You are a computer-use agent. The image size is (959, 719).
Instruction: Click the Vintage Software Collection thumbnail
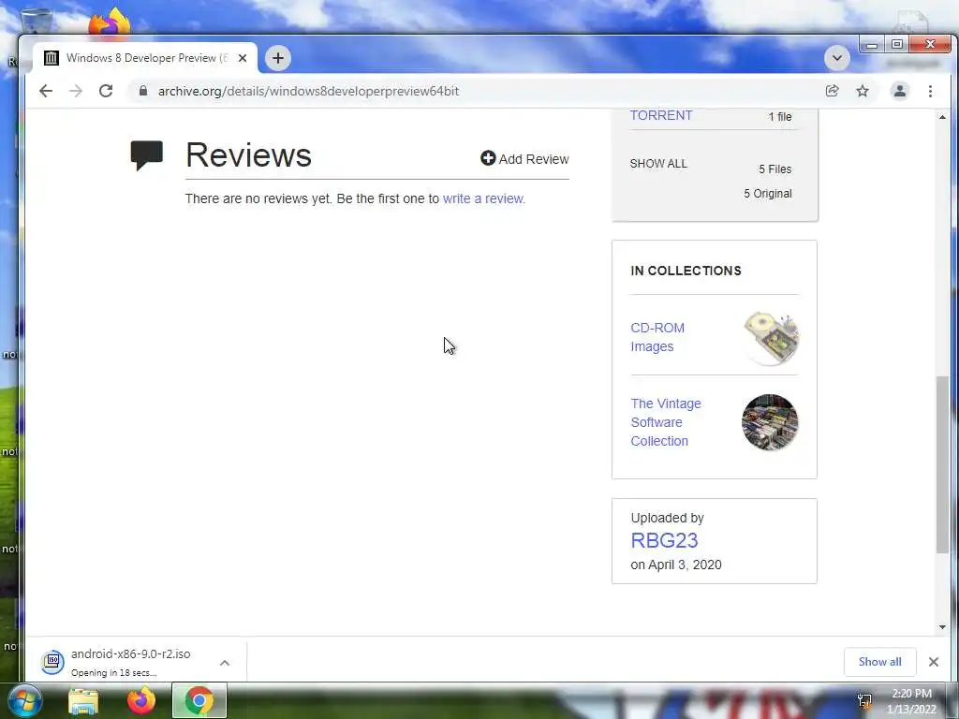[x=770, y=422]
